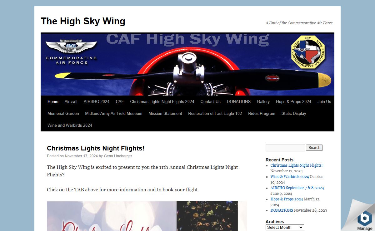
Task: Open Wine and Warbirds 2024 menu item
Action: click(70, 125)
